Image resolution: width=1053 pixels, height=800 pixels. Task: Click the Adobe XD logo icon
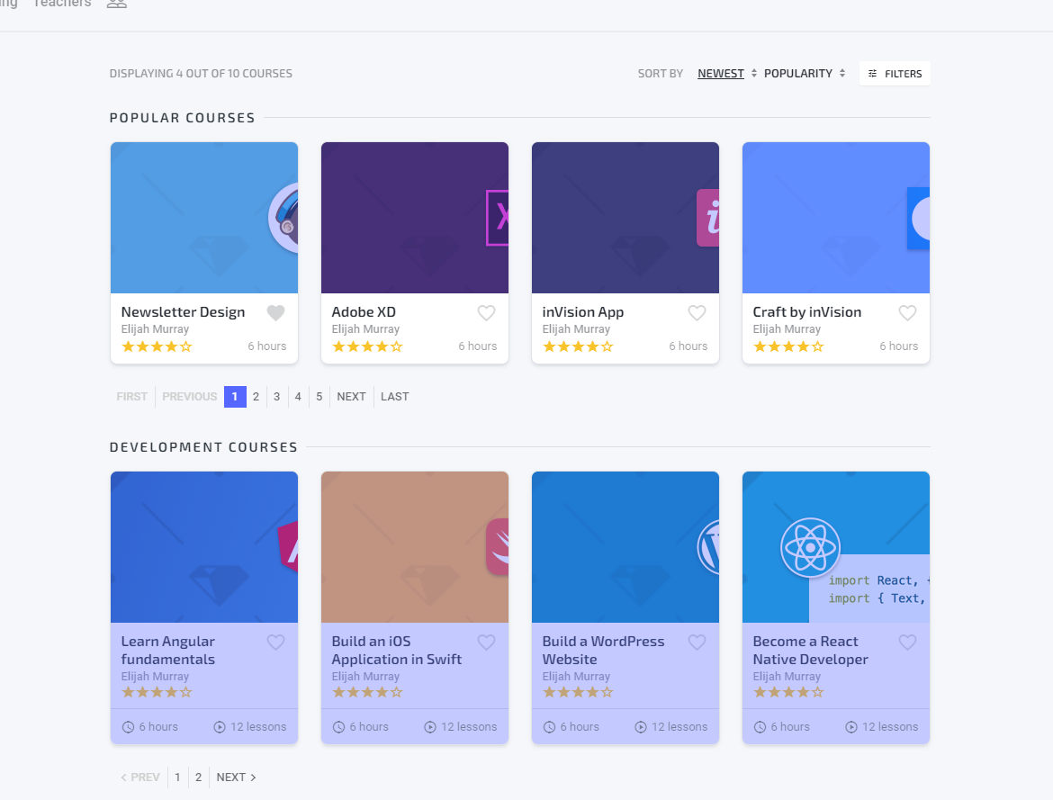[498, 218]
